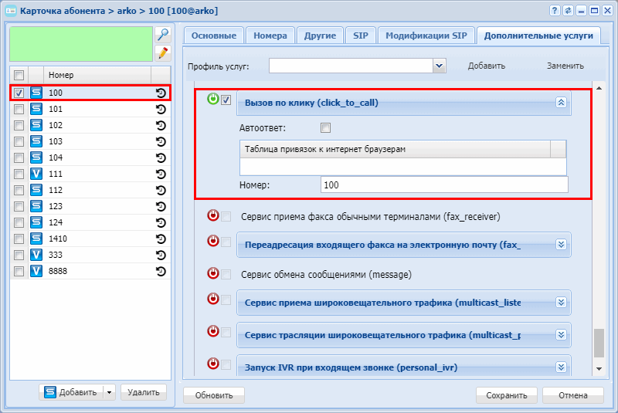
Task: Click the green search filter field
Action: tap(81, 44)
